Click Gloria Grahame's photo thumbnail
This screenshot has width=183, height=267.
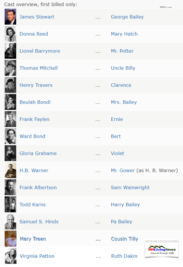(x=10, y=153)
